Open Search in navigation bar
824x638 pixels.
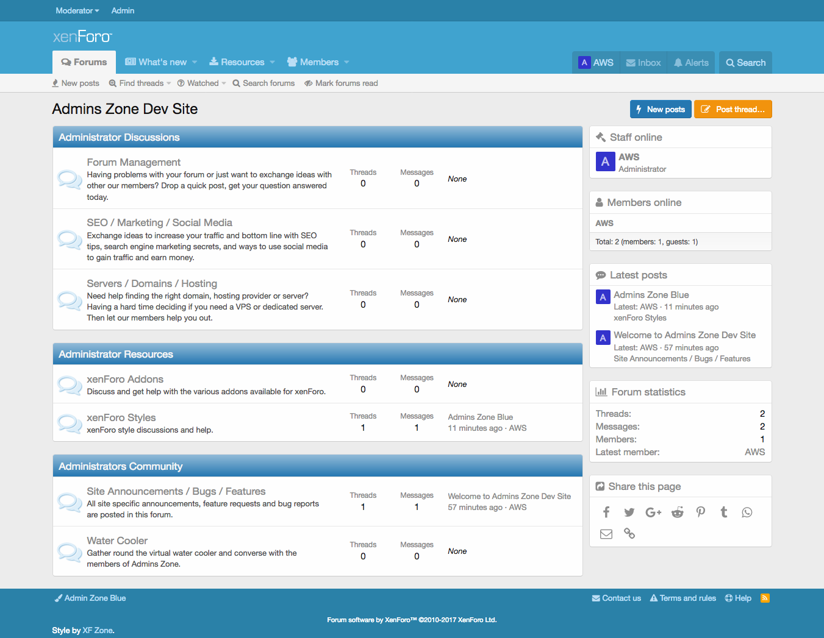pyautogui.click(x=745, y=63)
